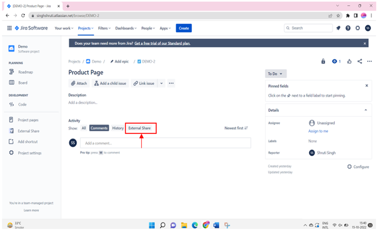Viewport: 377px width, 230px height.
Task: Open the Filters menu
Action: [x=105, y=28]
